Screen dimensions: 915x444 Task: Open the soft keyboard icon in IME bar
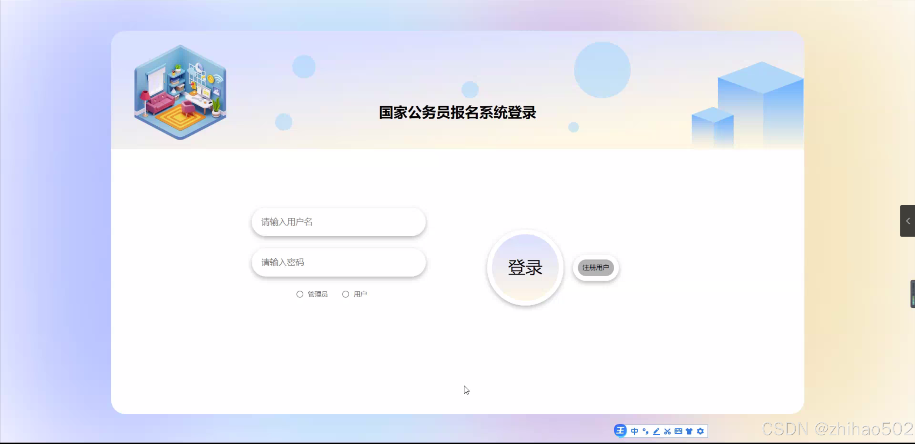tap(678, 431)
